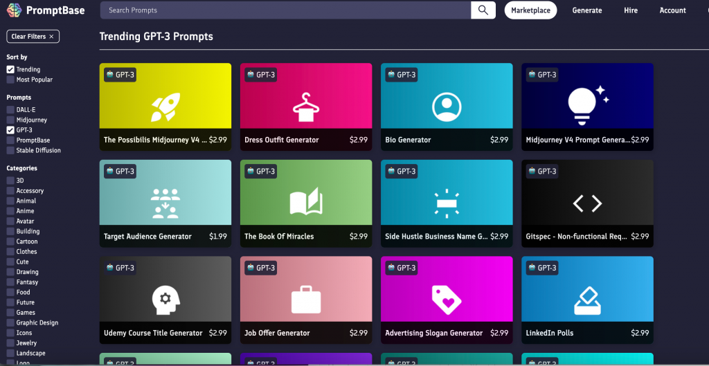Screen dimensions: 709x366
Task: Click the GPT-3 badge on Bio Generator card
Action: coord(402,75)
